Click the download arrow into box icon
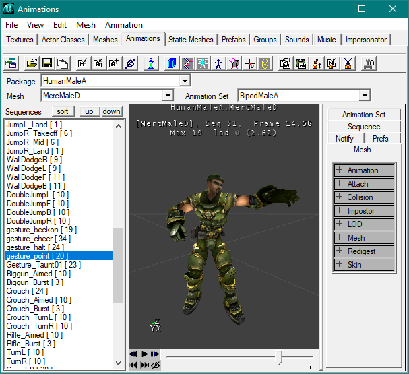409x374 pixels. [348, 63]
